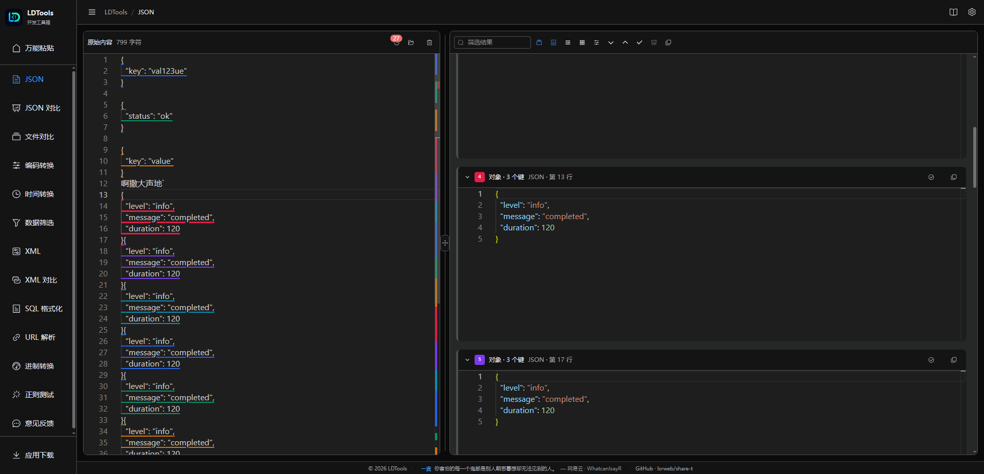Toggle the sidebar hamburger menu
This screenshot has height=474, width=984.
92,12
